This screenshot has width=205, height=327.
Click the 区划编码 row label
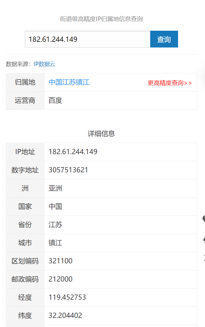25,261
